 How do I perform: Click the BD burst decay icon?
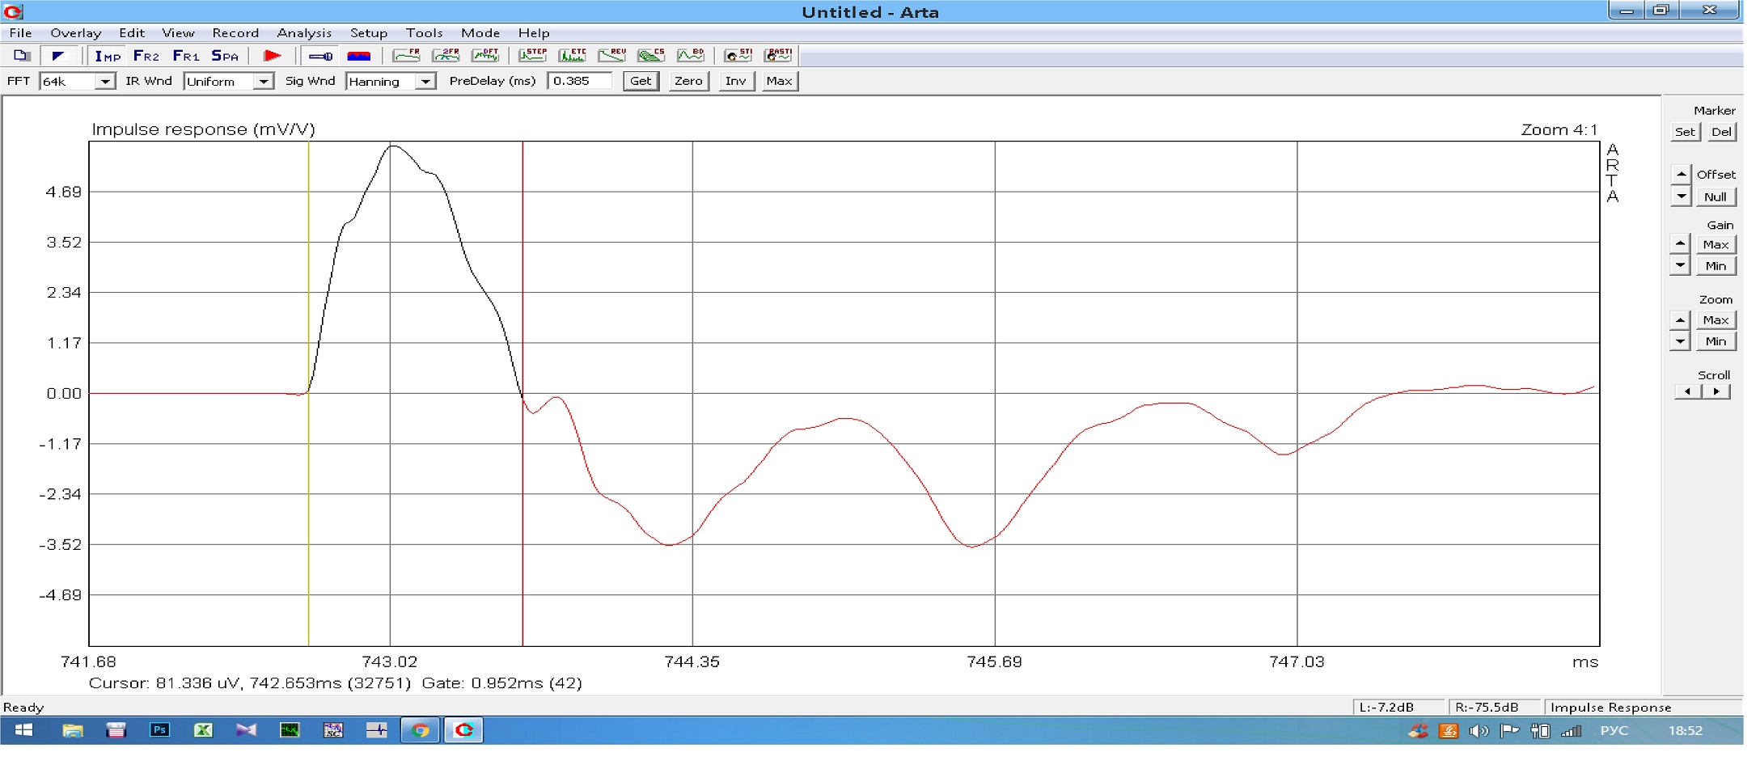coord(691,55)
